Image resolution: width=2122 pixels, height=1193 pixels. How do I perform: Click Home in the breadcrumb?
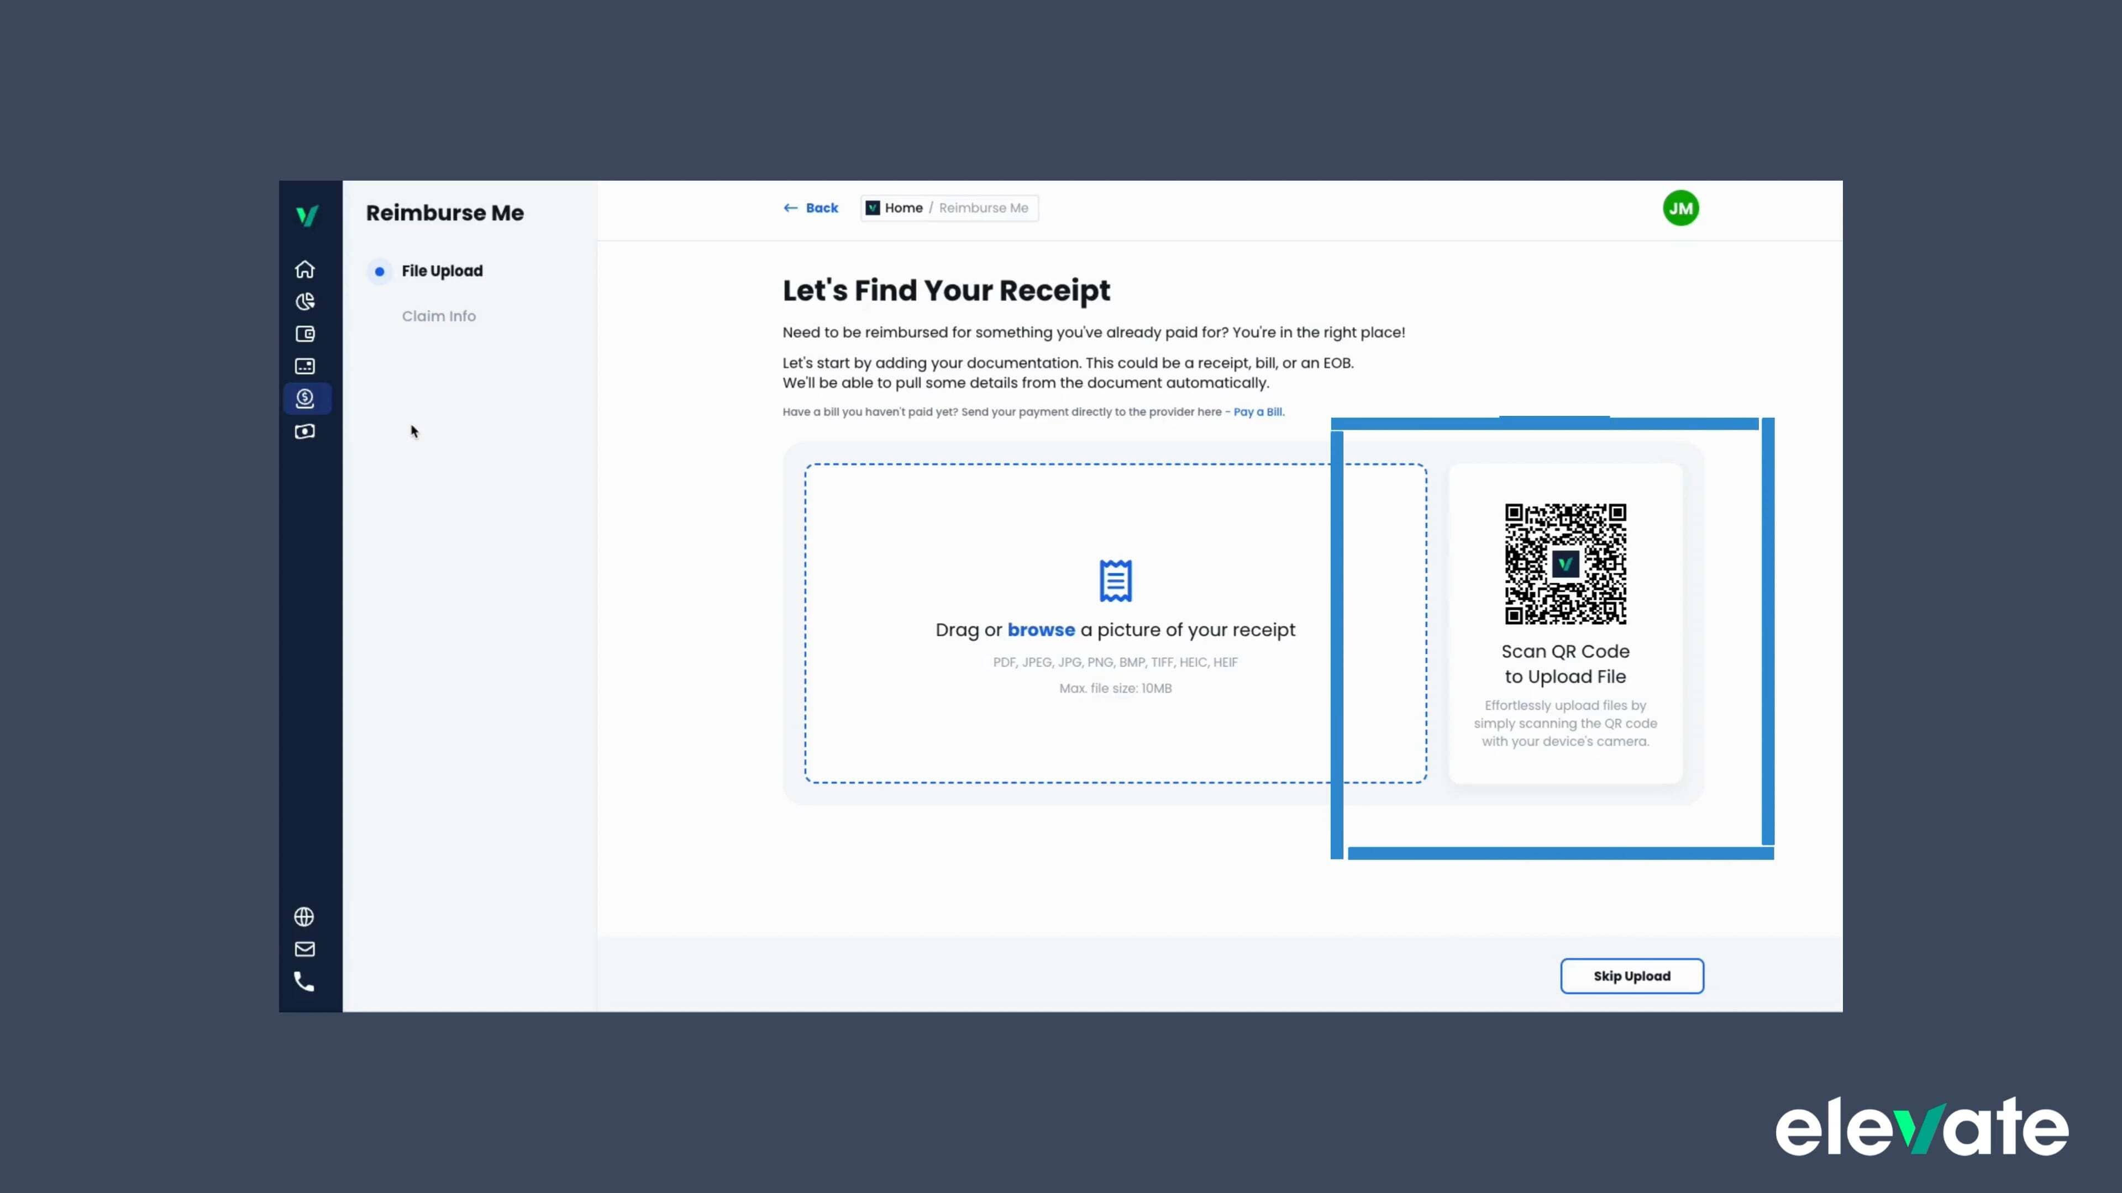[903, 208]
